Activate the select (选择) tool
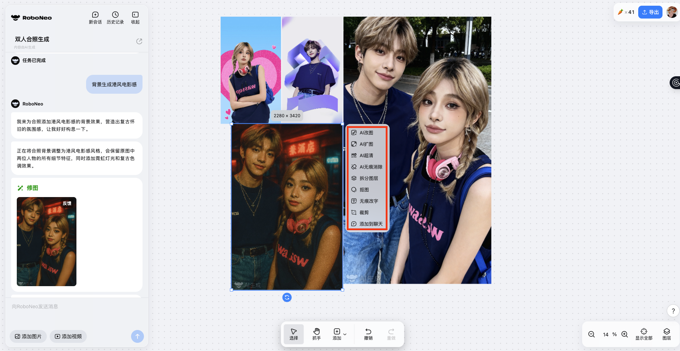This screenshot has width=680, height=351. [294, 334]
